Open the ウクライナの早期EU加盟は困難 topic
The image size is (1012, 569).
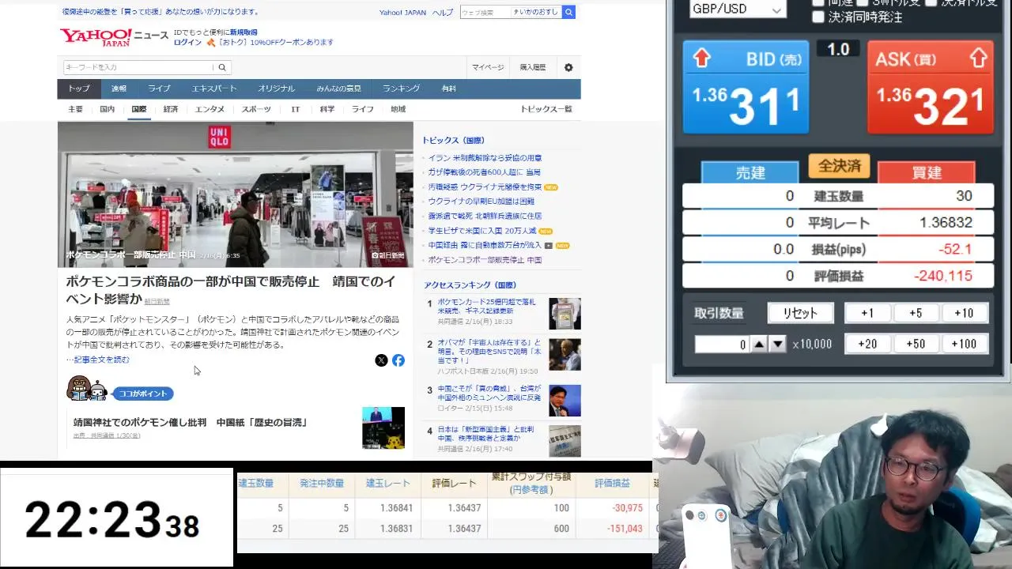click(481, 202)
